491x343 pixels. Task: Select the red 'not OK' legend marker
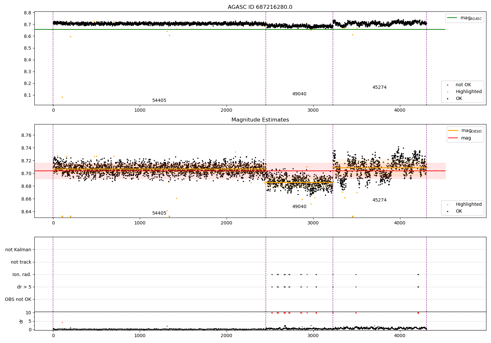[x=447, y=85]
